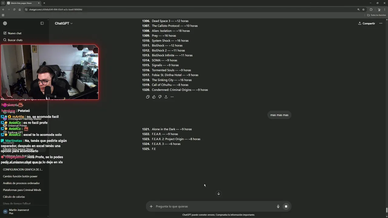Toggle the sidebar collapse icon
Screen dimensions: 388x218
click(42, 23)
